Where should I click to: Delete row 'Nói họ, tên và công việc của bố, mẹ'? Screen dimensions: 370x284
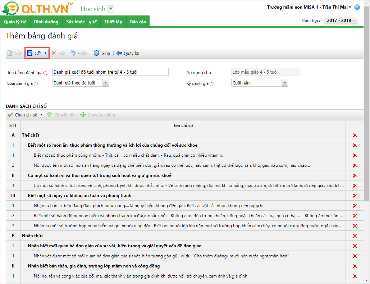click(x=355, y=276)
